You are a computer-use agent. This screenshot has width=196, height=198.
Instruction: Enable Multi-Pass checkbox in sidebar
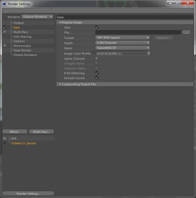[x=5, y=32]
